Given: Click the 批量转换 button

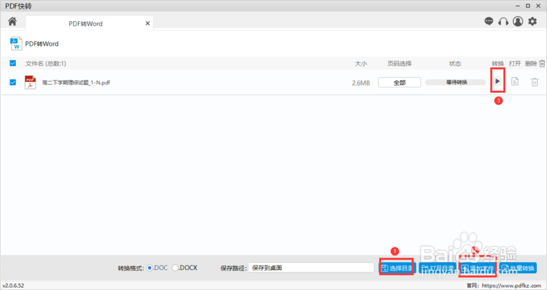Looking at the screenshot, I should pos(518,268).
